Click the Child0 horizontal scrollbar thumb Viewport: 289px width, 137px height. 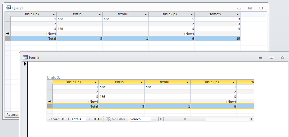pyautogui.click(x=185, y=119)
